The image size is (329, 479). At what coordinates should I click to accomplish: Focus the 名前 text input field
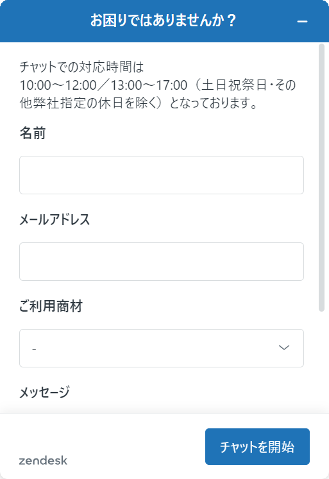161,175
